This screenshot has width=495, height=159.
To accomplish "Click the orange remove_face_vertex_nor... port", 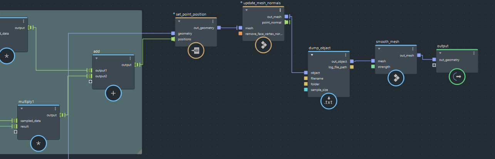I will tap(240, 34).
